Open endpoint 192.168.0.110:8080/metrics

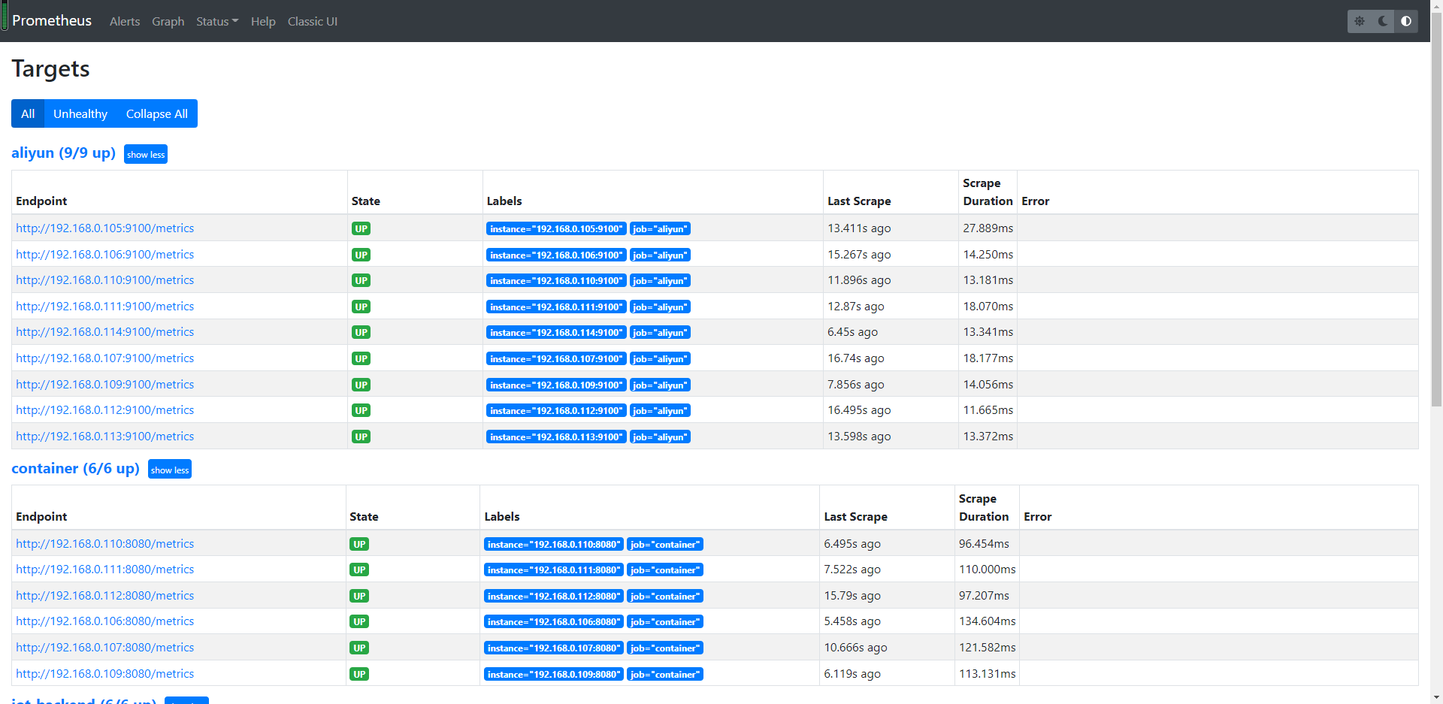pos(105,544)
